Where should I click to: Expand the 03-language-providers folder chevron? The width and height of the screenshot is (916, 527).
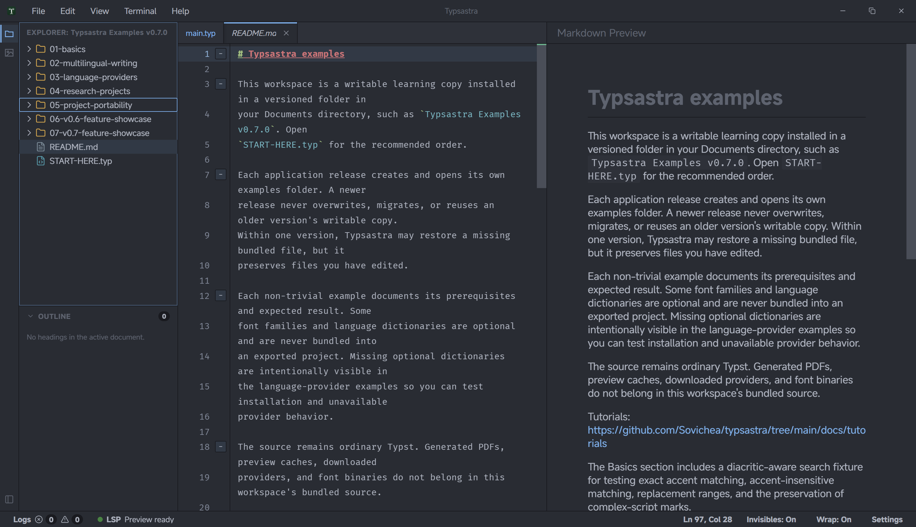(x=29, y=77)
